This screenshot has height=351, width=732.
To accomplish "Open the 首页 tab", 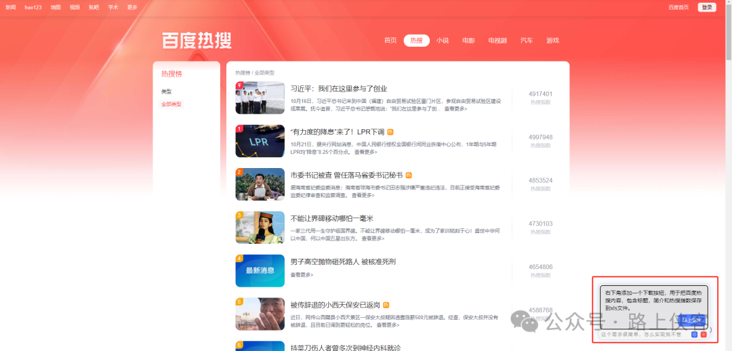I will pyautogui.click(x=390, y=41).
